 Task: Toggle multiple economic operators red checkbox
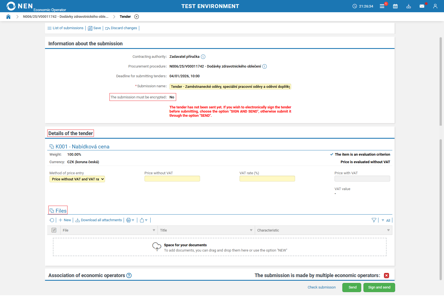pos(386,275)
